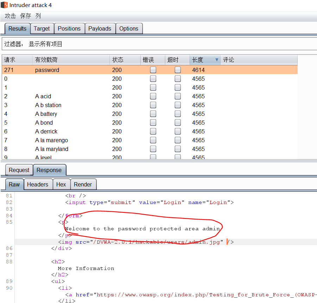Toggle 错误 checkbox for A battery row
Image resolution: width=317 pixels, height=303 pixels.
[x=153, y=114]
